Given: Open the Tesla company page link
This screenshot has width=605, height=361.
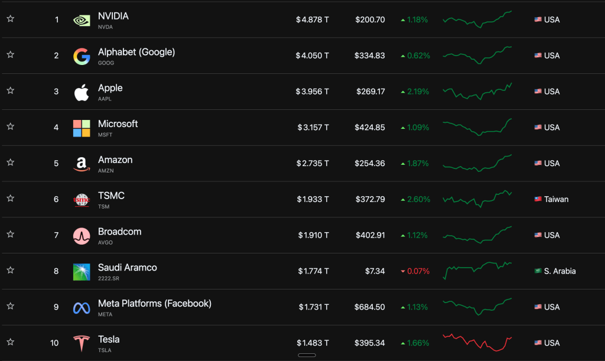Looking at the screenshot, I should pos(109,339).
